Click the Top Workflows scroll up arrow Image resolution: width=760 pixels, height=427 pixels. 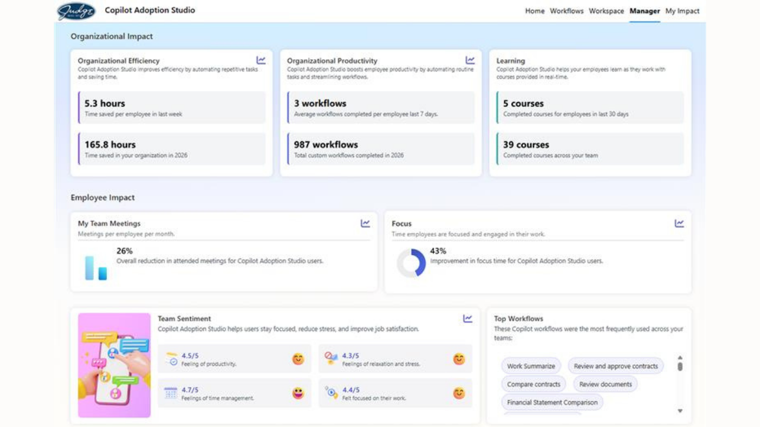[680, 358]
